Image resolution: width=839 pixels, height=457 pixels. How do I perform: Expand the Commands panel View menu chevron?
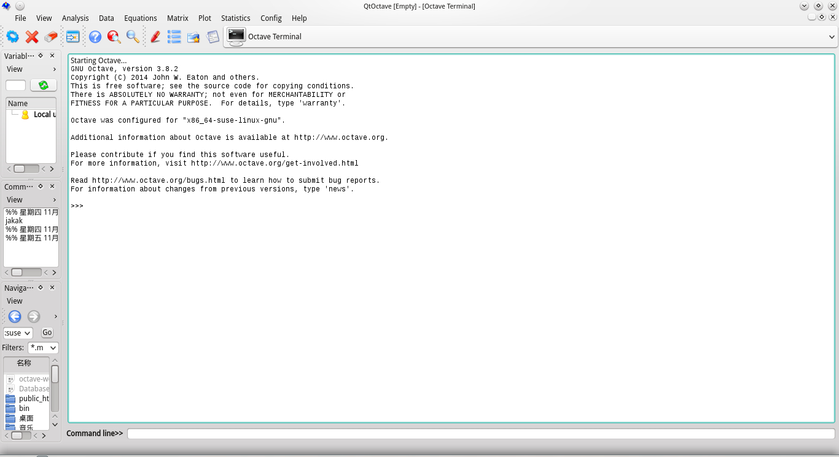tap(55, 200)
